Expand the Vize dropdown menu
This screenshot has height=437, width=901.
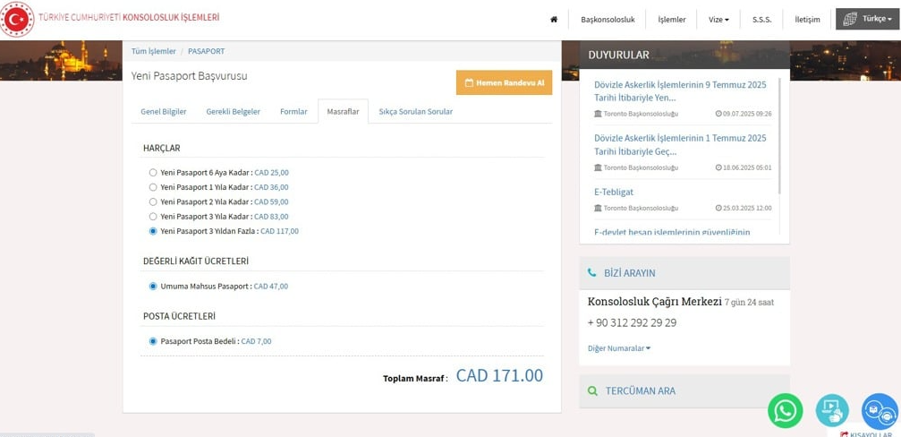pos(718,20)
